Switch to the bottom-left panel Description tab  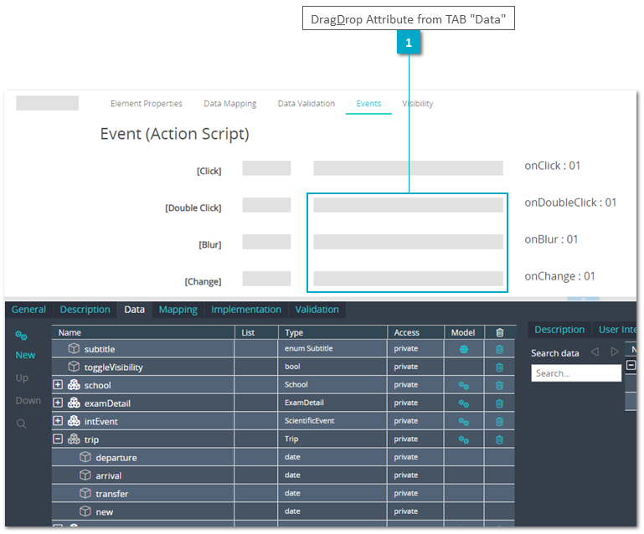[x=85, y=310]
